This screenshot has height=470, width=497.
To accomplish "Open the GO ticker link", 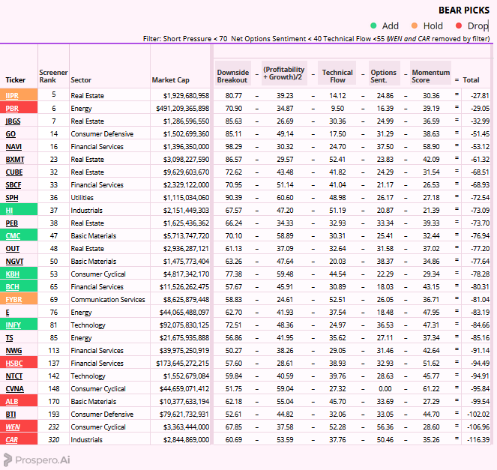I will coord(10,134).
